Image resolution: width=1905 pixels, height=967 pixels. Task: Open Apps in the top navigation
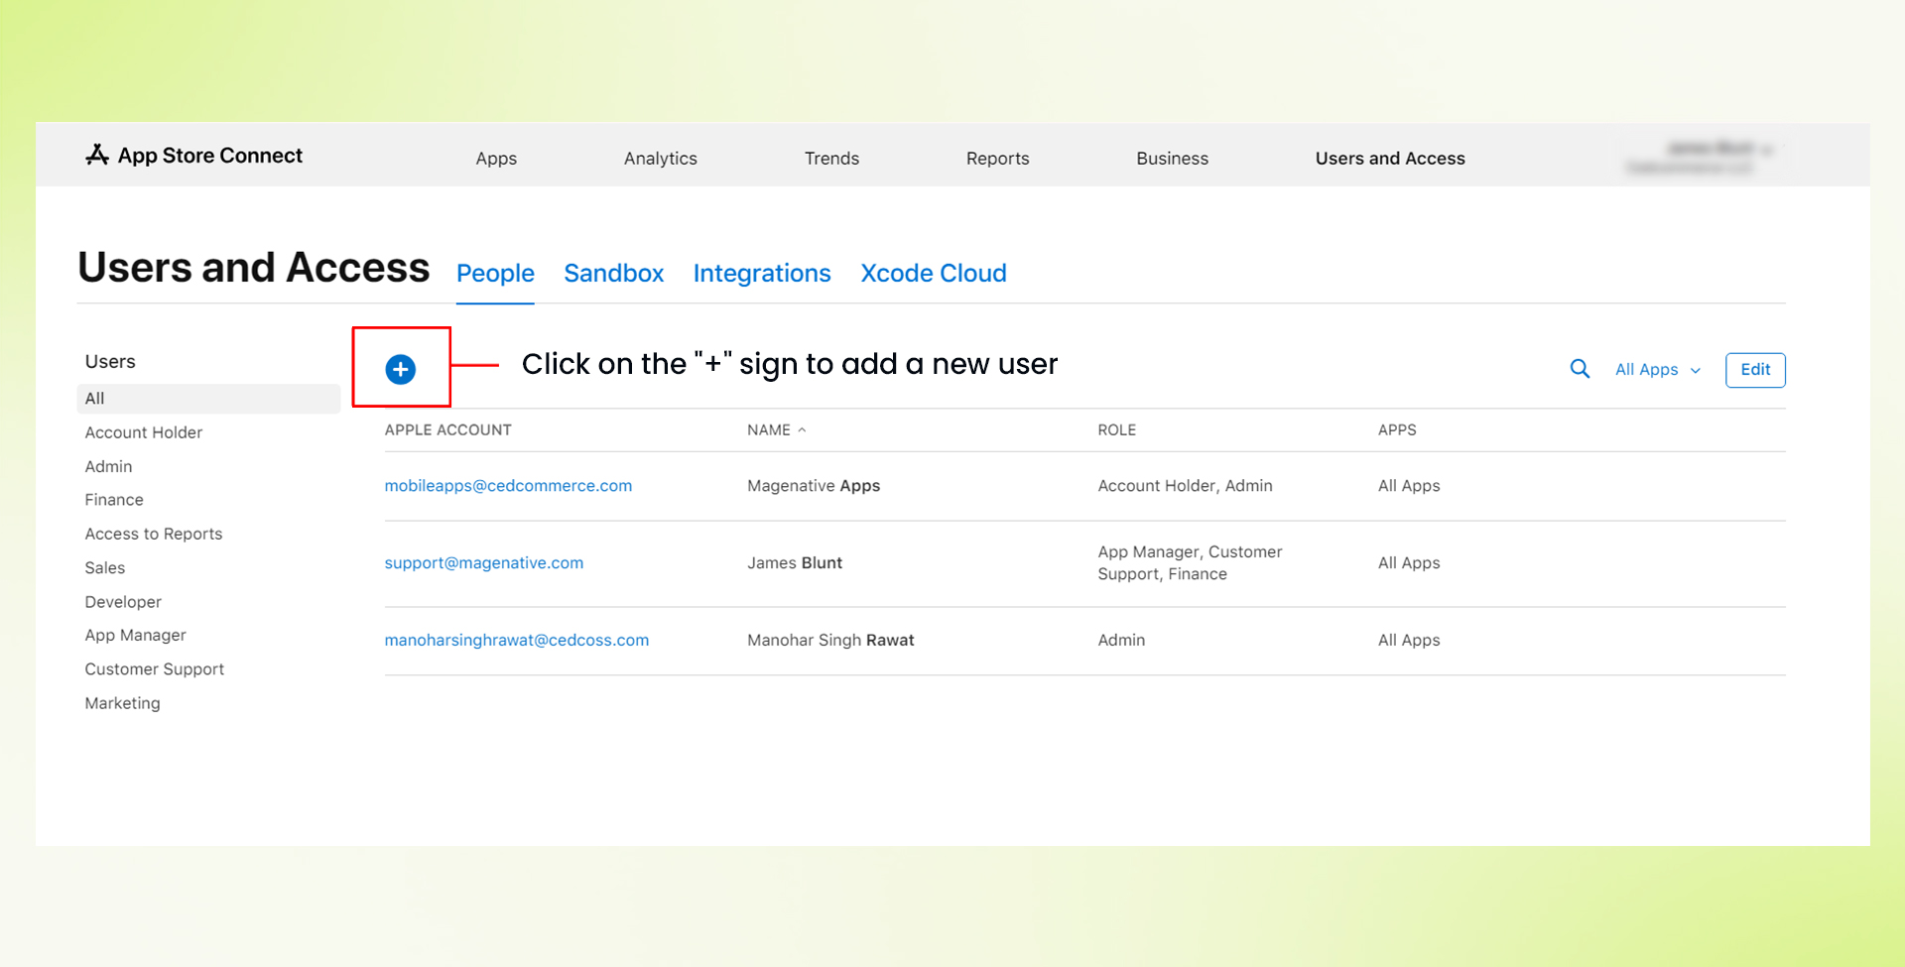[x=496, y=159]
